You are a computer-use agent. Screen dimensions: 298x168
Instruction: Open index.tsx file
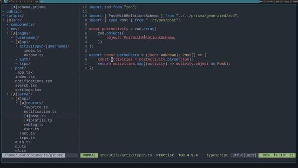pos(25,77)
